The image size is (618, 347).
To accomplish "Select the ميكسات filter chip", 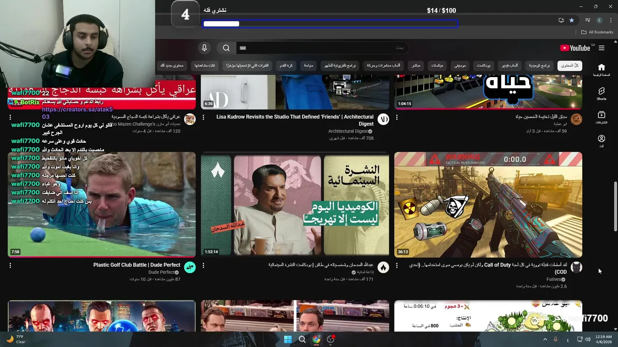I will [x=437, y=66].
